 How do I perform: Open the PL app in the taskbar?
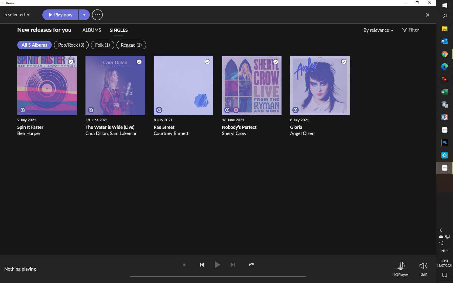445,143
